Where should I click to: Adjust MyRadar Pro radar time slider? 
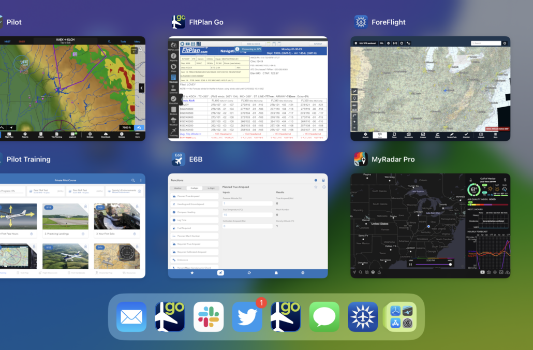[433, 264]
